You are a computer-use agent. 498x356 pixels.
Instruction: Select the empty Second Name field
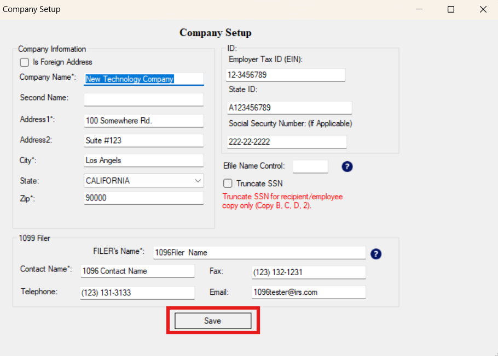tap(143, 99)
